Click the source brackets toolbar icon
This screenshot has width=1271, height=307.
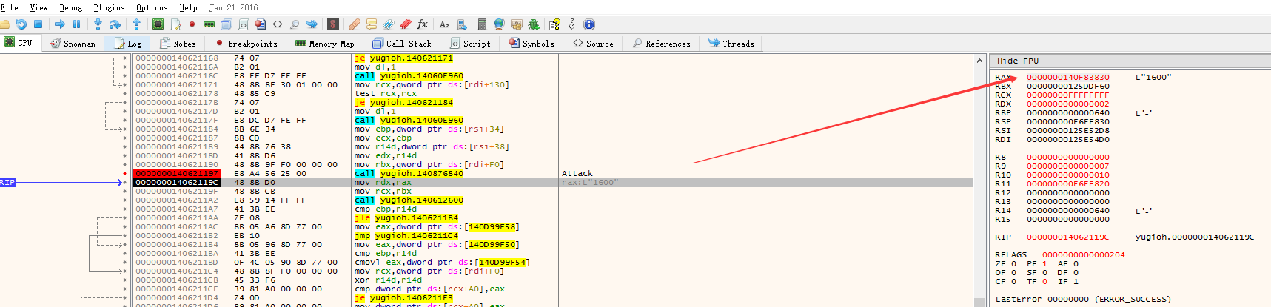click(x=278, y=24)
